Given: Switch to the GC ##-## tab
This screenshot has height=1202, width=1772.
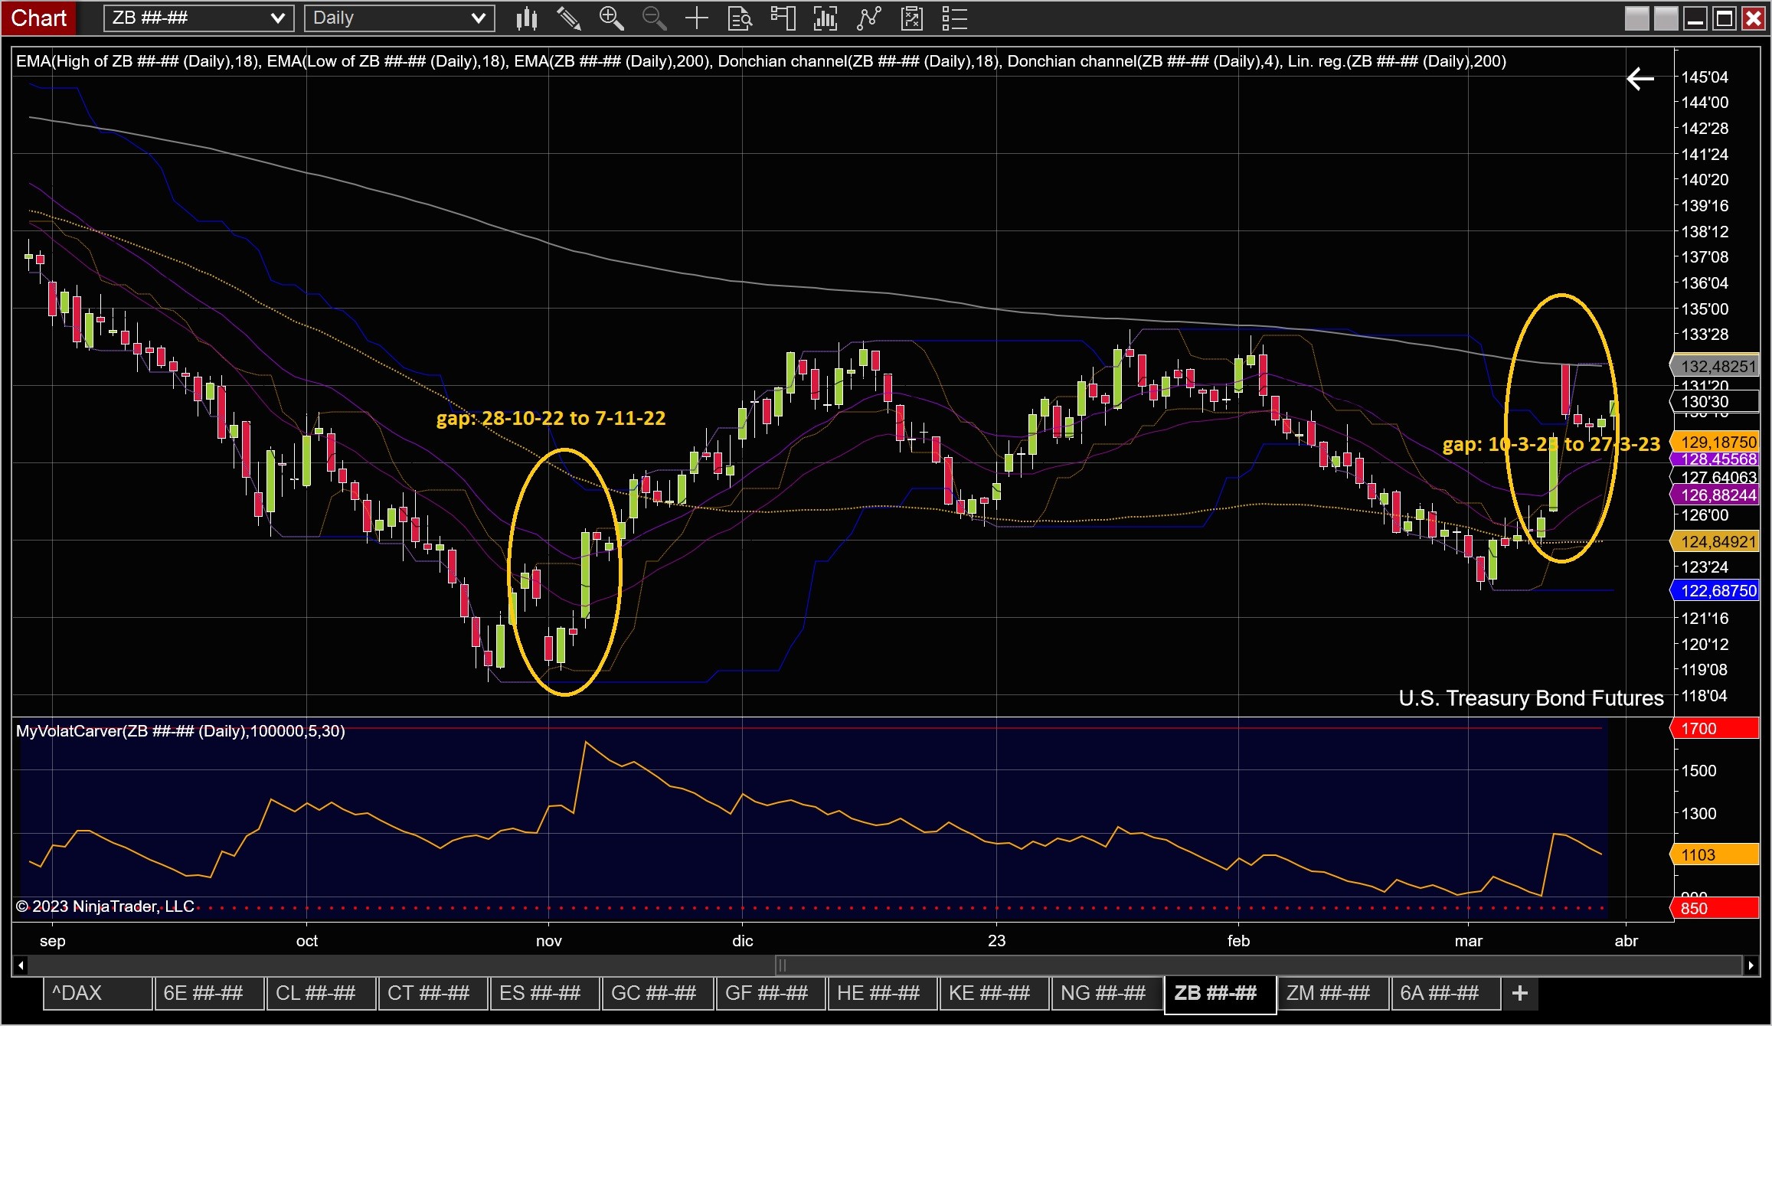Looking at the screenshot, I should click(656, 993).
